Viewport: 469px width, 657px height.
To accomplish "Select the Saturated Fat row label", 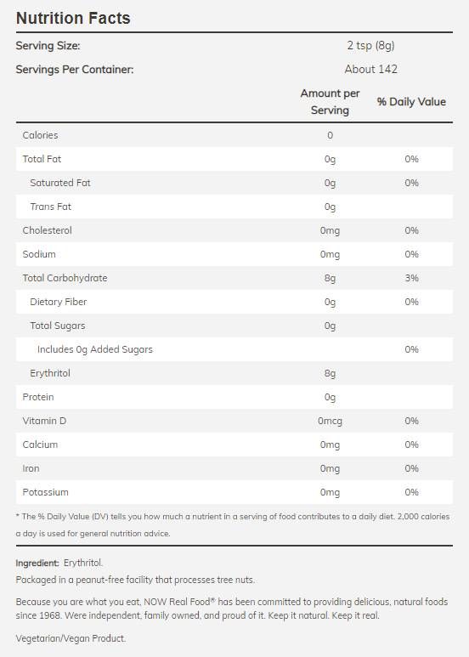I will point(59,183).
